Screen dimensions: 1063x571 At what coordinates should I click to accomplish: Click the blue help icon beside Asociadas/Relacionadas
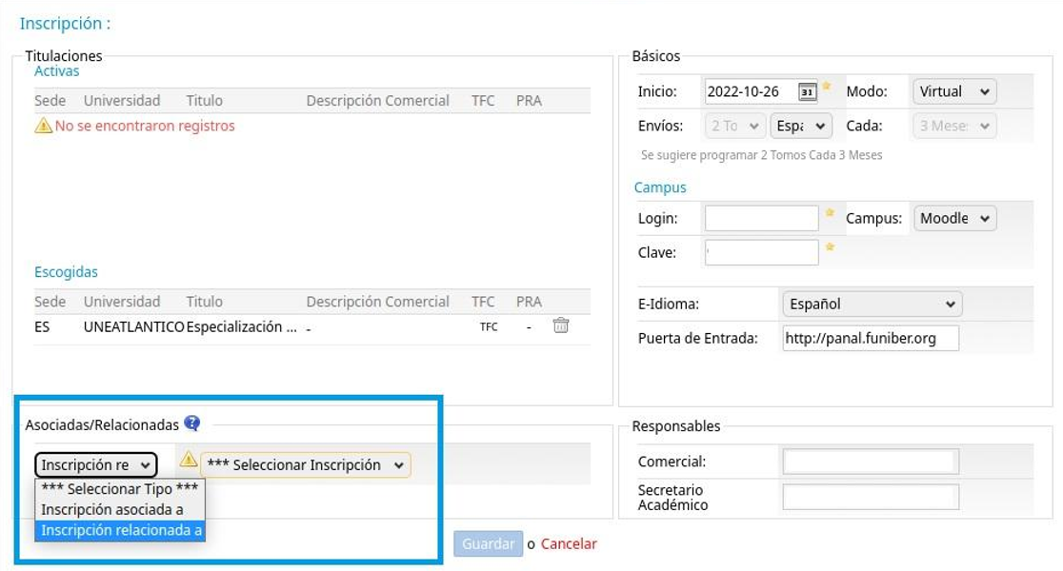pos(192,423)
